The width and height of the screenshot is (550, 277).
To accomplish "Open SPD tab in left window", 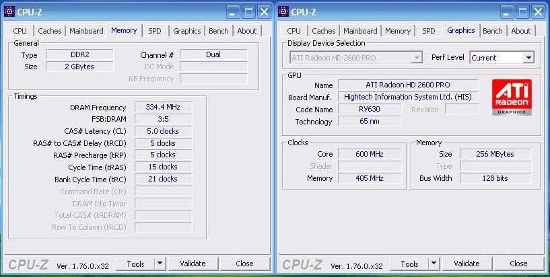I will [155, 31].
